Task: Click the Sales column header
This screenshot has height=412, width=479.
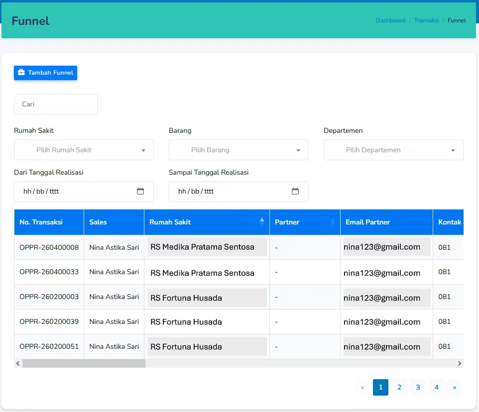Action: 114,222
